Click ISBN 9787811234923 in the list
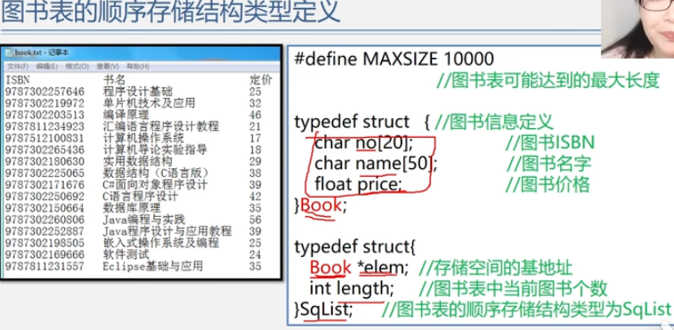Screen dimensions: 674x330 point(45,126)
